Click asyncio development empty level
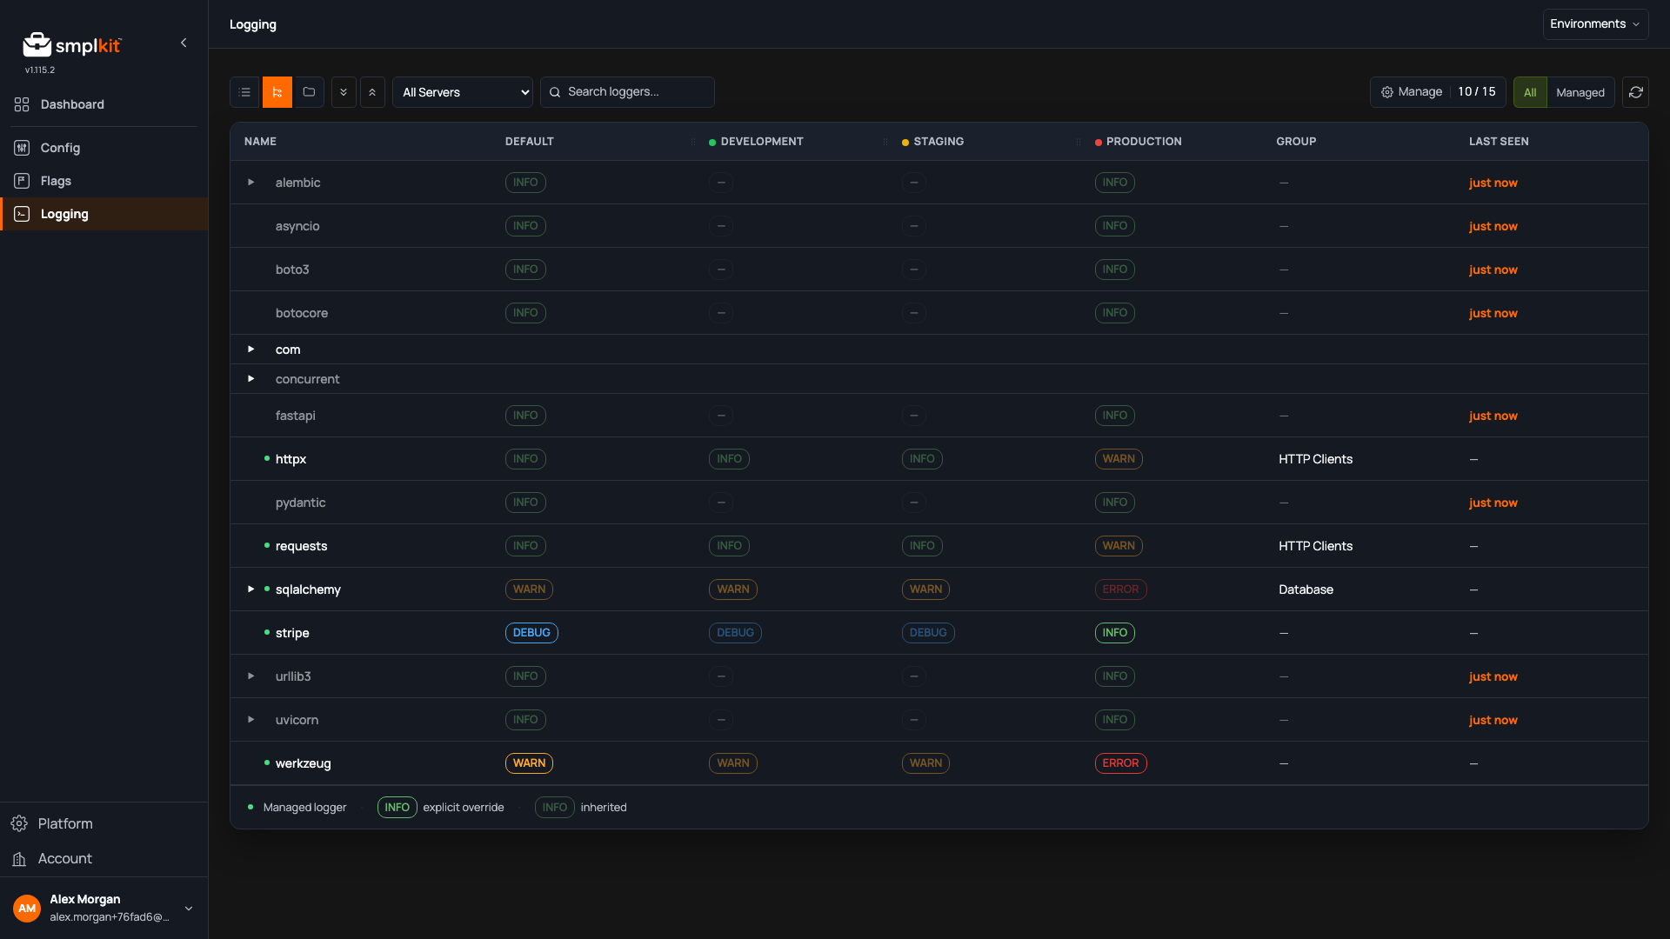 [721, 226]
